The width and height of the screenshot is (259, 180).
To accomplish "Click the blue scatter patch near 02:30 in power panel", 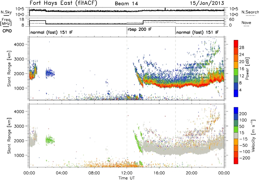I will 50,73.
